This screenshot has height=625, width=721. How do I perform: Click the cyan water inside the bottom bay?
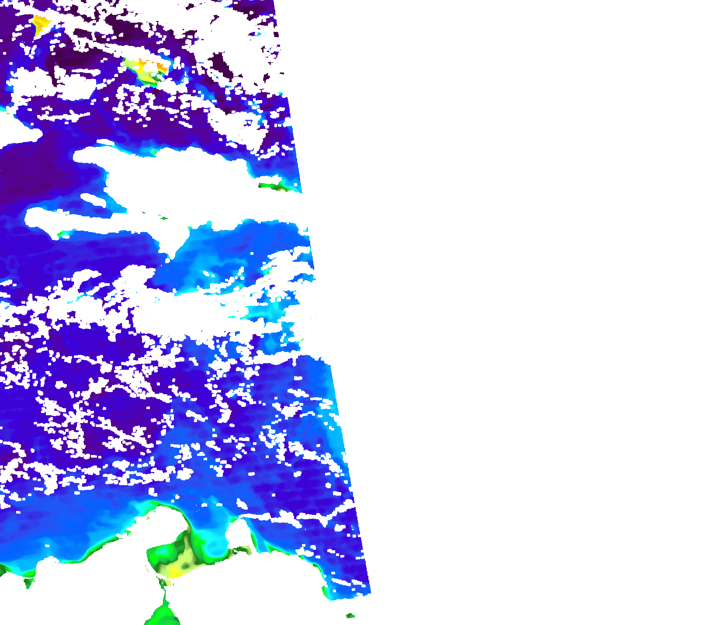click(212, 542)
